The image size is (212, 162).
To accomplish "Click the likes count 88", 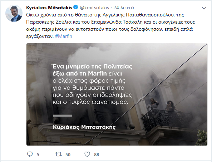I will pyautogui.click(x=97, y=154).
